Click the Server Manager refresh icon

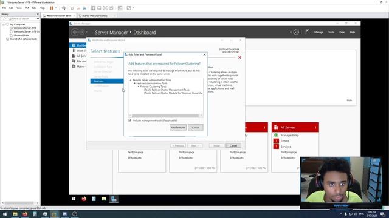tap(296, 32)
